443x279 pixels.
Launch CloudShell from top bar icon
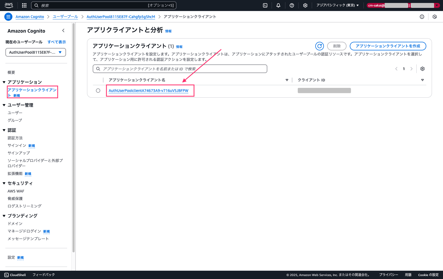265,5
